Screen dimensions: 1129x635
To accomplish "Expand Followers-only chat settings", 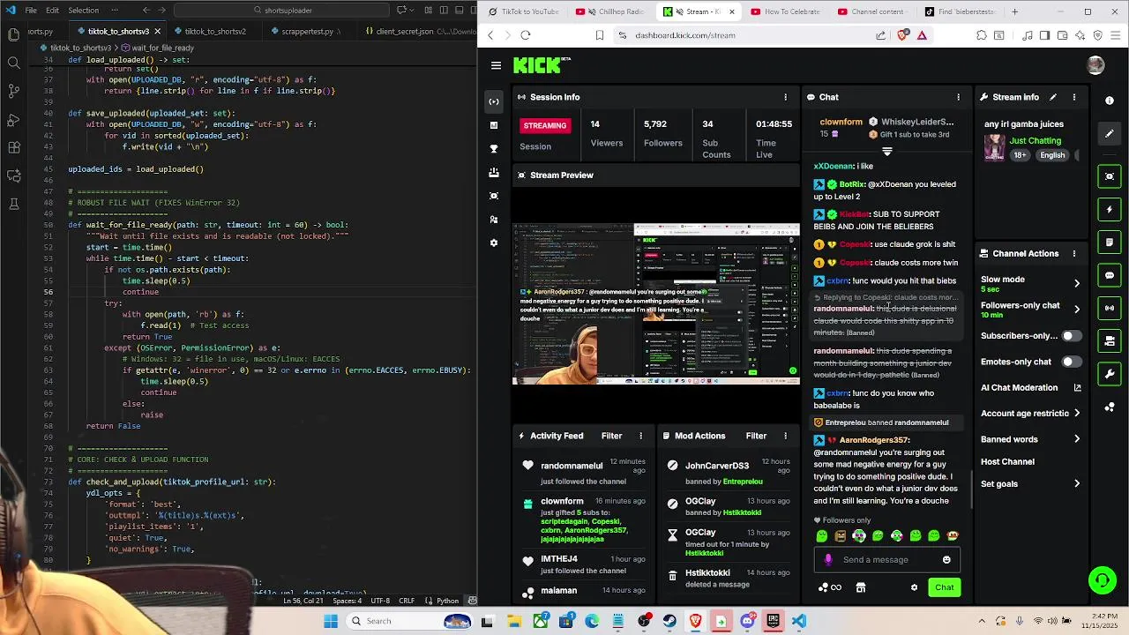I will click(x=1076, y=310).
